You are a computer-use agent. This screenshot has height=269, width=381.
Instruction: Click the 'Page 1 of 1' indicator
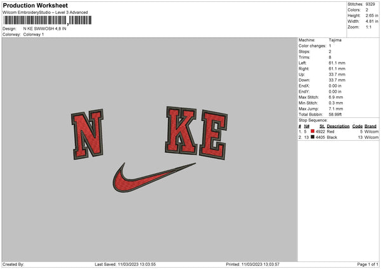coord(368,265)
